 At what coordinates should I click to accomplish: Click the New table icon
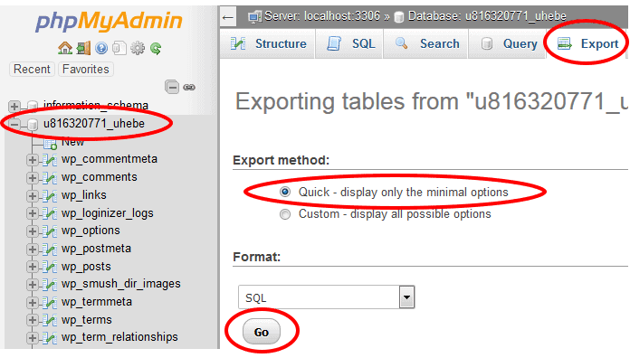pyautogui.click(x=51, y=144)
